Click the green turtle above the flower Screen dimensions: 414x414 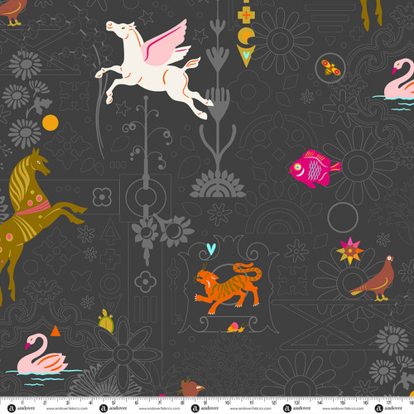[x=107, y=321]
